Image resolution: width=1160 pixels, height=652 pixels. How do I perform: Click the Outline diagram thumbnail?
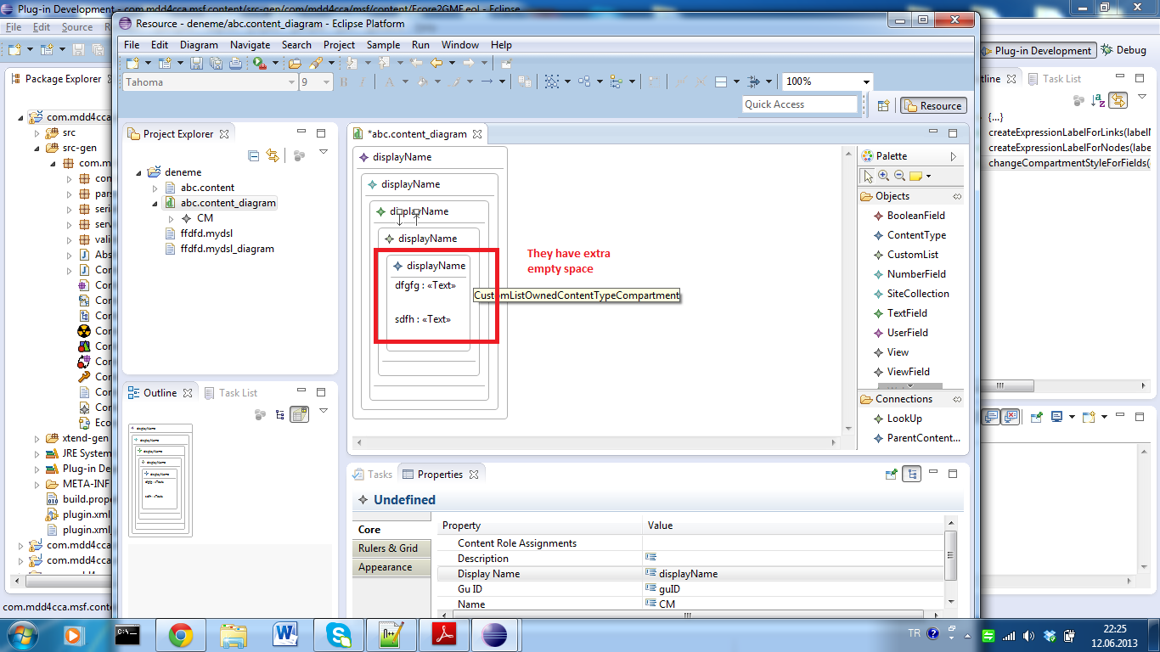tap(160, 481)
